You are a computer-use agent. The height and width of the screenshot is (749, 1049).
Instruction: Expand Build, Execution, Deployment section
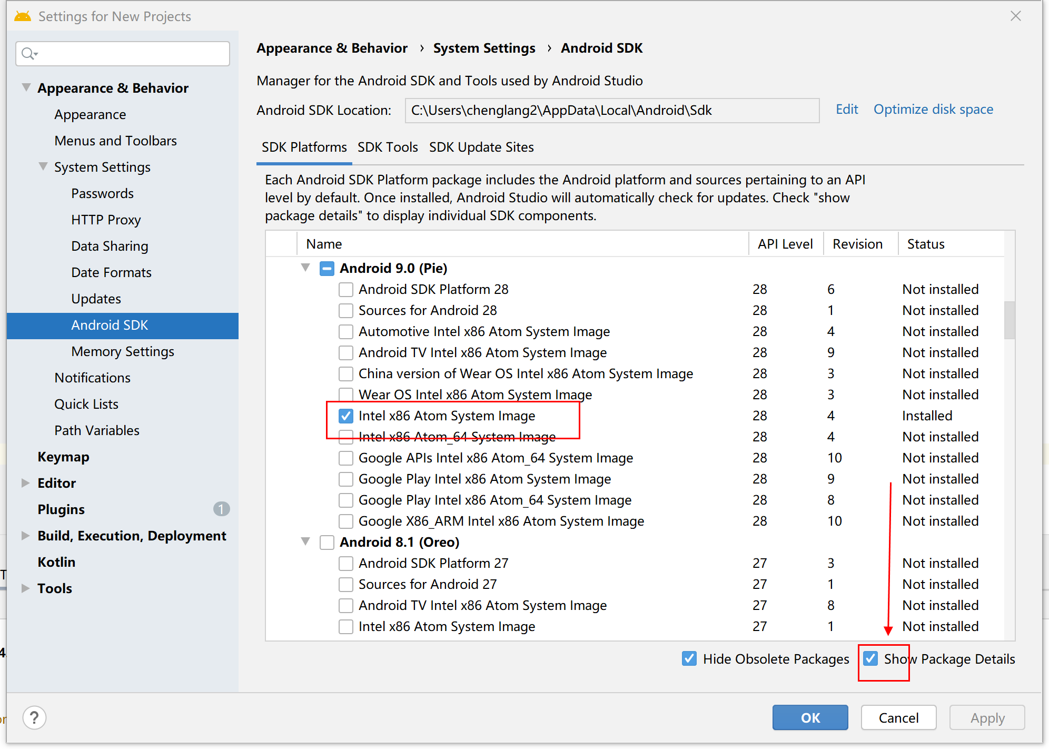tap(25, 535)
